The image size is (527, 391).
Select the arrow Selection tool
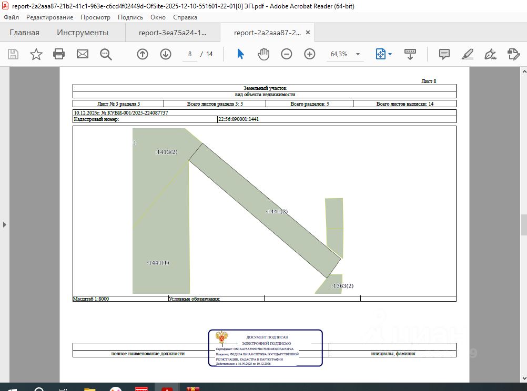[241, 54]
